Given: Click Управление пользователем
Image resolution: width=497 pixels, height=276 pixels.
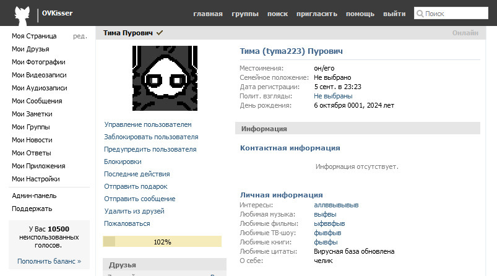Looking at the screenshot, I should pyautogui.click(x=148, y=124).
